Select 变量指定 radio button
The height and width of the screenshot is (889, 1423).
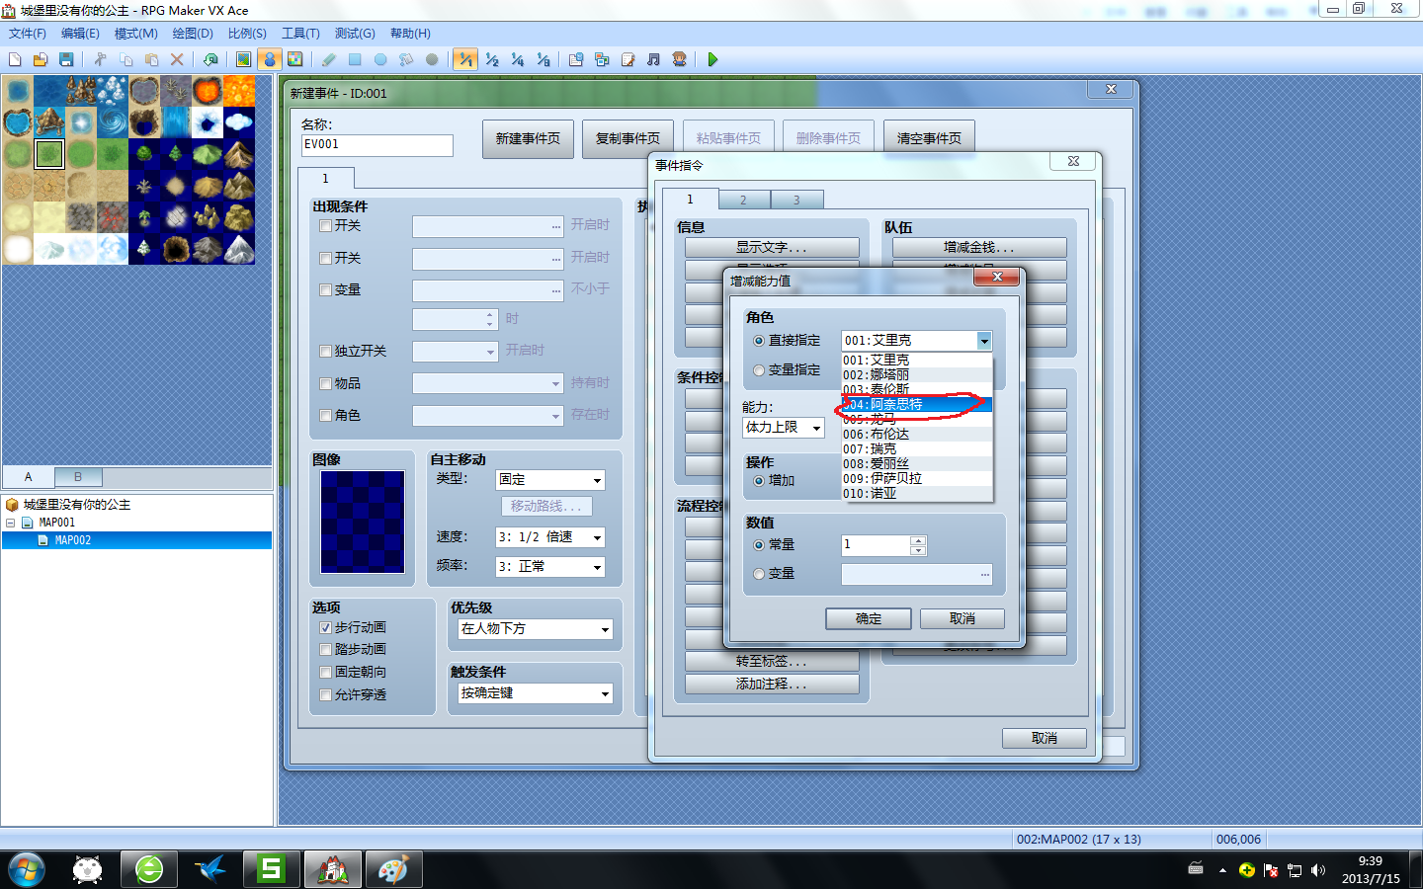759,370
